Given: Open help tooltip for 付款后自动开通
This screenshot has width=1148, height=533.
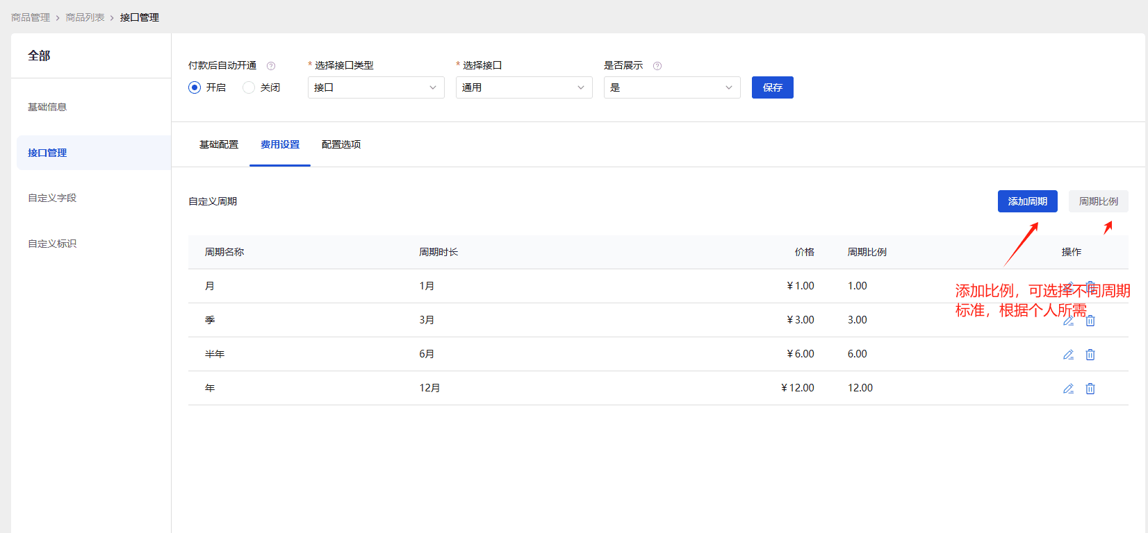Looking at the screenshot, I should (x=271, y=66).
